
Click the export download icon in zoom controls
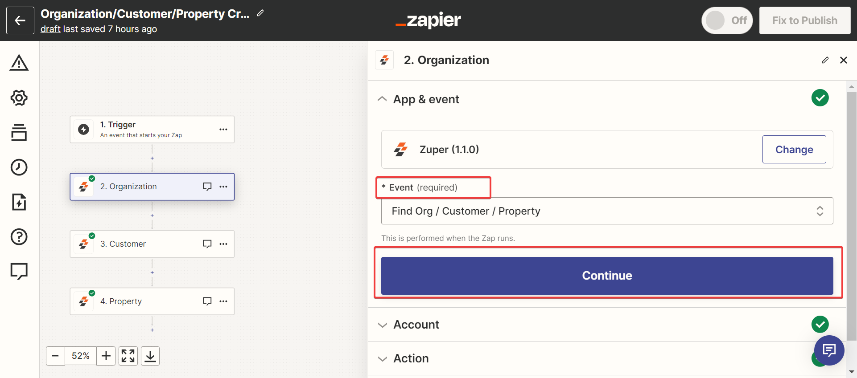pos(150,356)
